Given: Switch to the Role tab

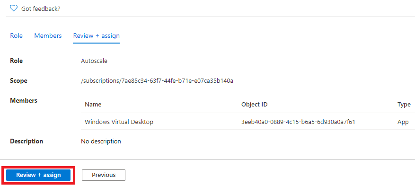Looking at the screenshot, I should point(16,35).
